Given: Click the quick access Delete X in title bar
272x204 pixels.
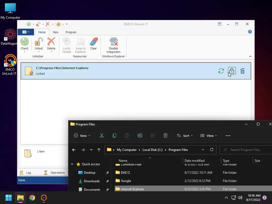Looking at the screenshot, I should point(48,24).
